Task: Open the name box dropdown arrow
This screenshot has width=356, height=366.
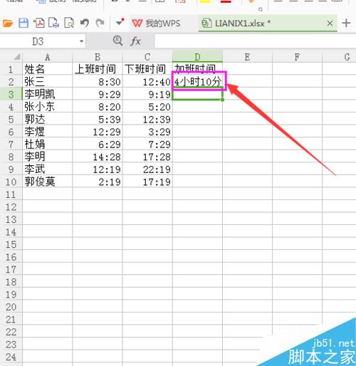Action: pyautogui.click(x=81, y=41)
